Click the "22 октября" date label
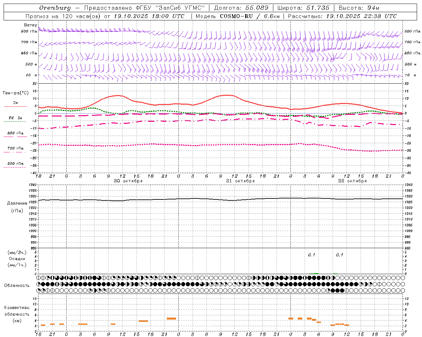This screenshot has height=337, width=422. [352, 181]
